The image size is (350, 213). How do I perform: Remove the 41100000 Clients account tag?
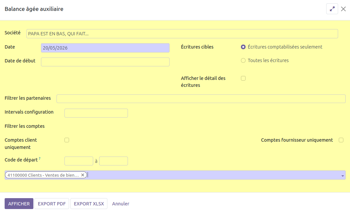point(83,175)
